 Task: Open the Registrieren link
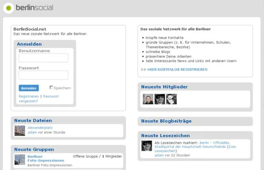coord(28,96)
